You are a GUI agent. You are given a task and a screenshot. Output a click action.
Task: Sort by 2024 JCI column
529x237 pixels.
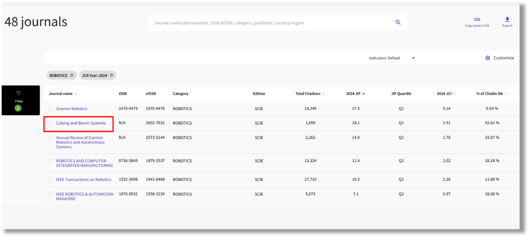click(x=446, y=94)
